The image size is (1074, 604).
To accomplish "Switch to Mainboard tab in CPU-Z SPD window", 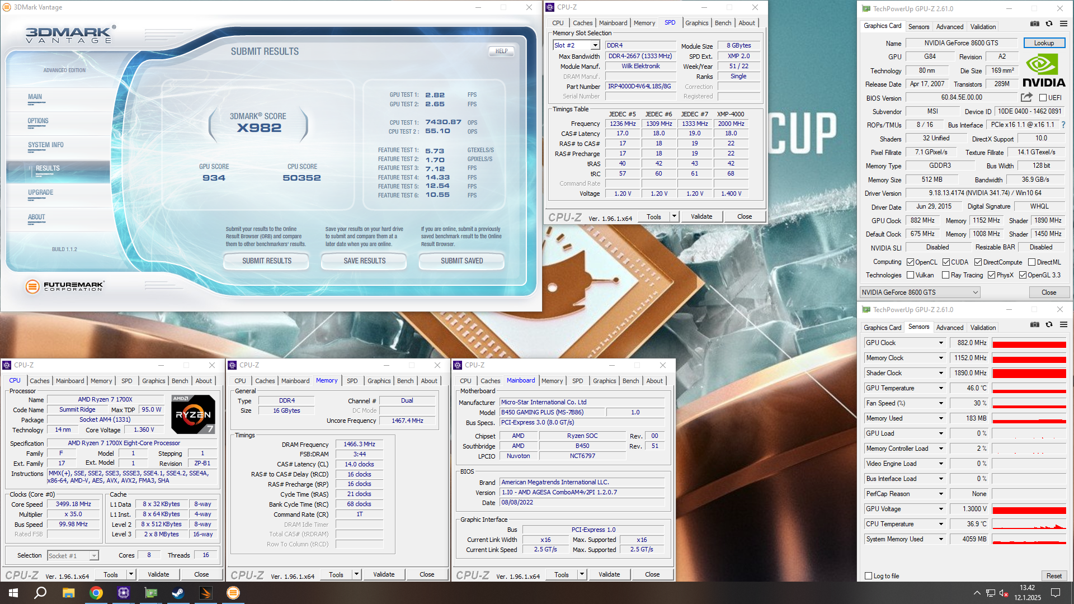I will point(613,23).
